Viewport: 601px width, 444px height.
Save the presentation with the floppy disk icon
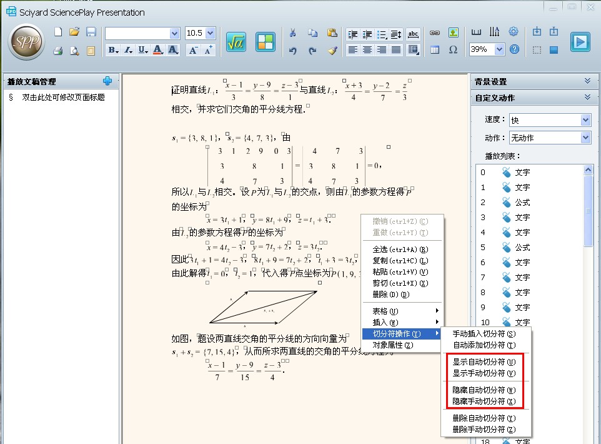click(x=91, y=32)
